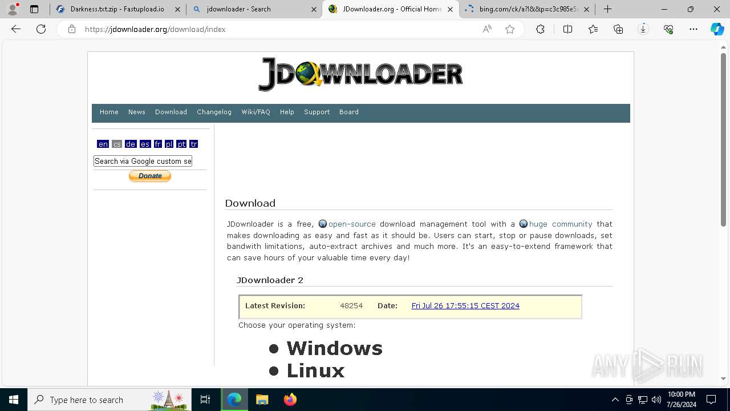
Task: Close the JDownloader.org tab
Action: (450, 9)
